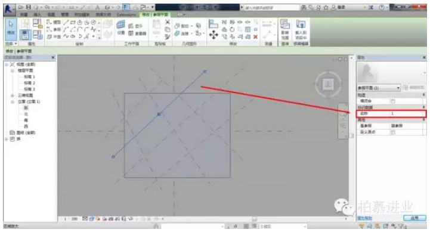Select the 东 elevation view
This screenshot has height=232, width=430.
pos(26,108)
